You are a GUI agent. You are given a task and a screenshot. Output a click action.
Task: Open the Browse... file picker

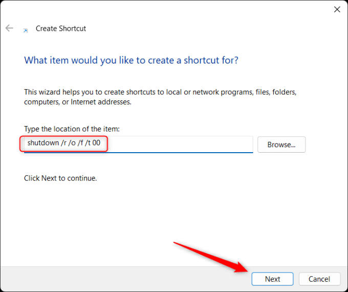point(281,144)
